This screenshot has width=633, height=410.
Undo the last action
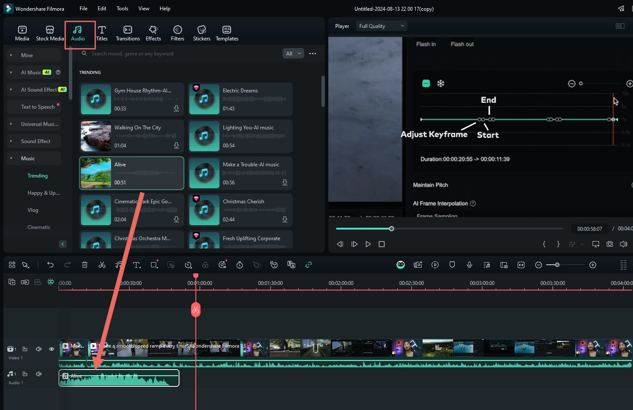pyautogui.click(x=50, y=265)
